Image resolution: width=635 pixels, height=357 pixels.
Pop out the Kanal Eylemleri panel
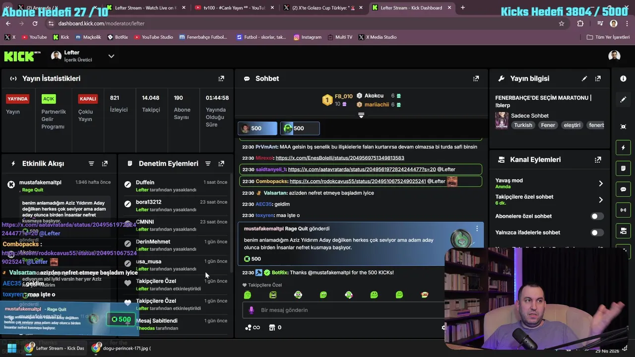pyautogui.click(x=598, y=160)
